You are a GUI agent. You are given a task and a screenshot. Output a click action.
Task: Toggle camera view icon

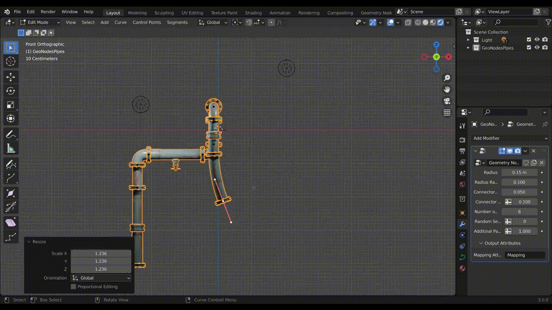pos(447,101)
